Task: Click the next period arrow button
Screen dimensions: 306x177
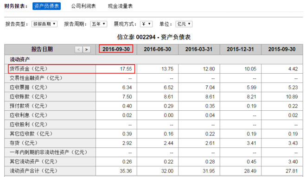Action: point(86,50)
